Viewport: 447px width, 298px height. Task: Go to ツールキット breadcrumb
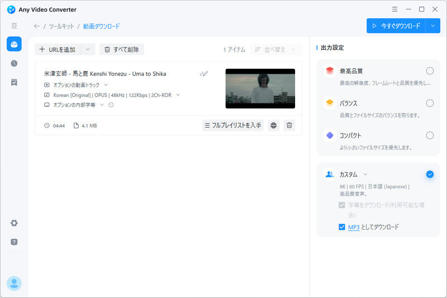pyautogui.click(x=61, y=26)
